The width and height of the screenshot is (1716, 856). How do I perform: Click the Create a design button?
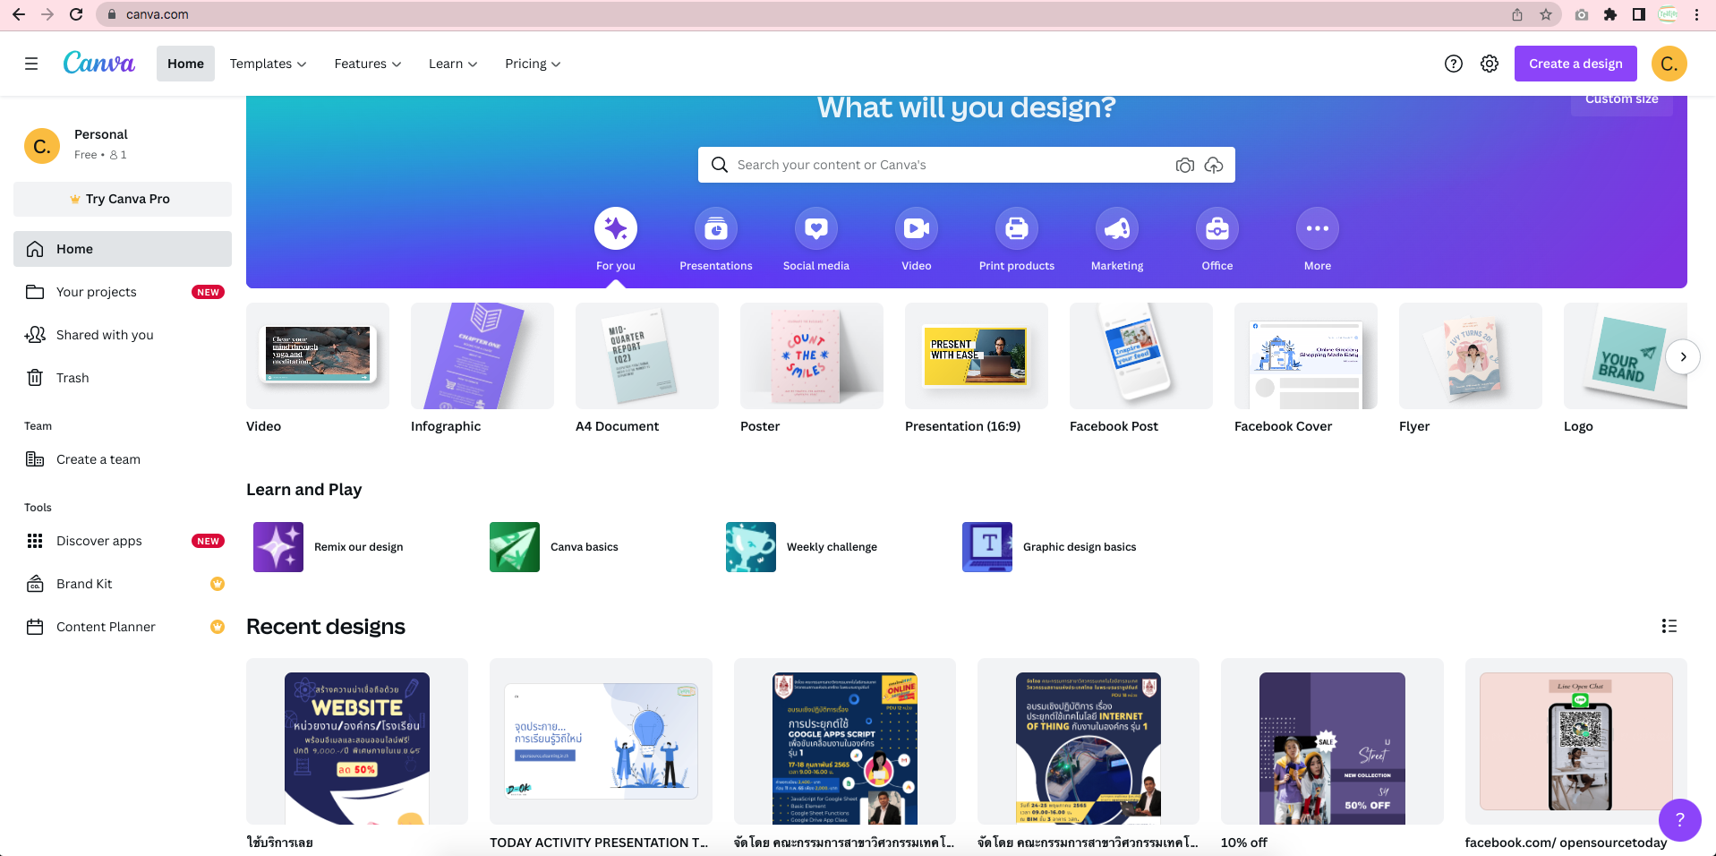[x=1575, y=64]
